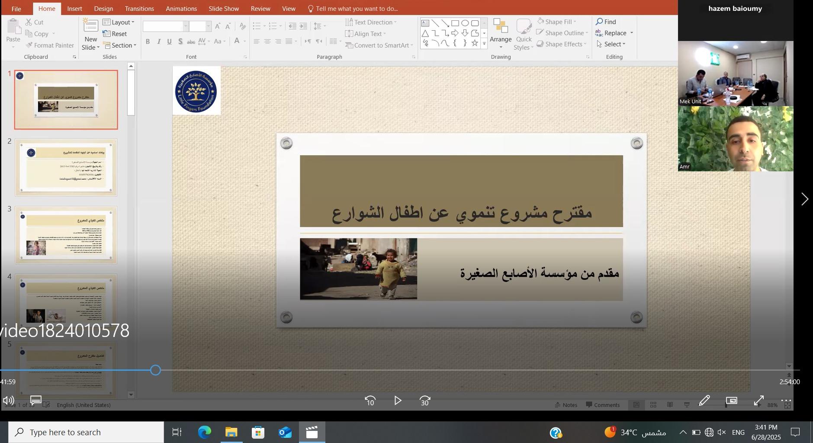Click the Notes button in status bar
The height and width of the screenshot is (443, 813).
click(566, 405)
